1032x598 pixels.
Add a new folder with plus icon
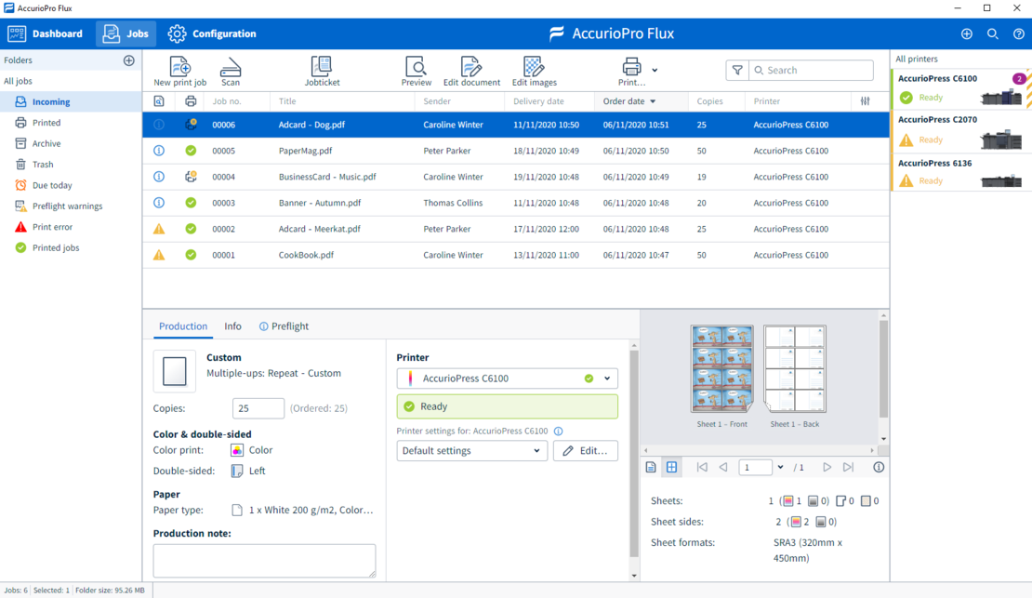[129, 60]
